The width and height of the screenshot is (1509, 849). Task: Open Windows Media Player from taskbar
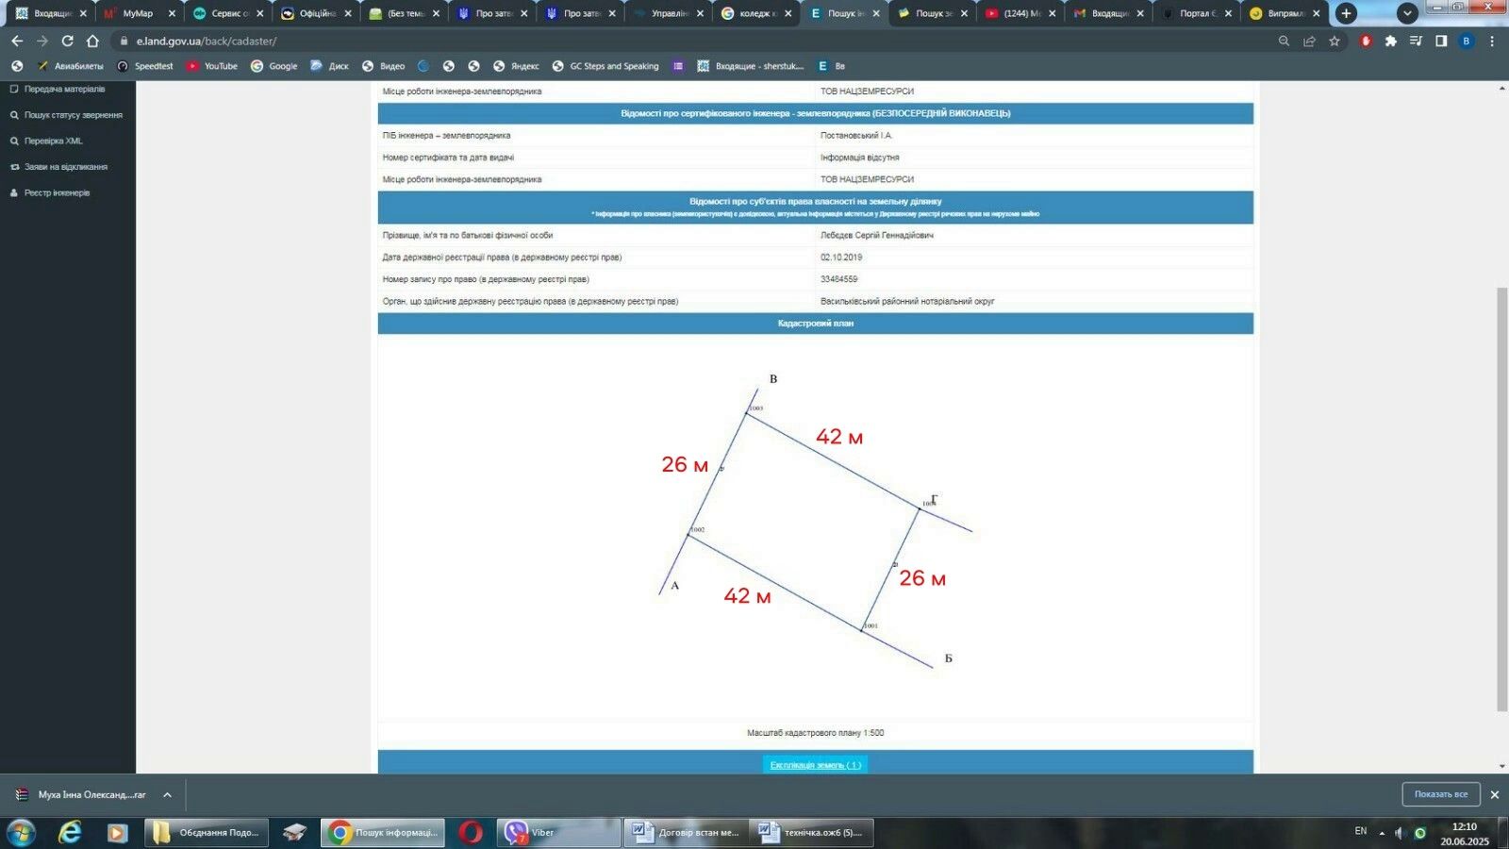pos(117,832)
